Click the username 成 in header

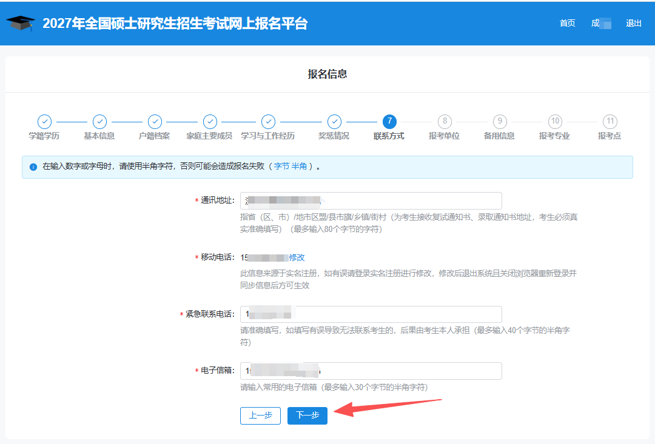click(601, 24)
